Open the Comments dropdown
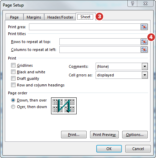Viewport: 156px width, 158px height. 145,66
